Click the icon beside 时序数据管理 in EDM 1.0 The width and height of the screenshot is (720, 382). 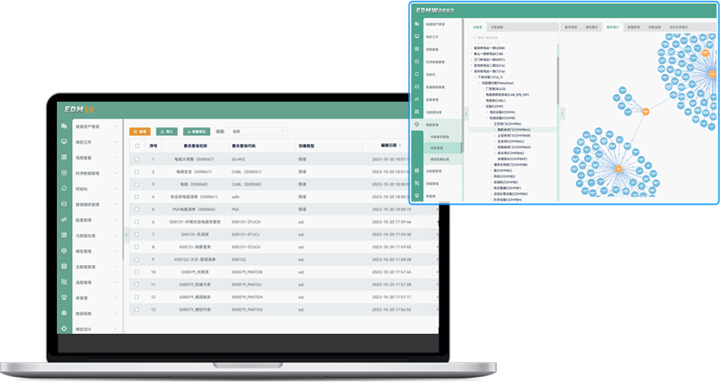(x=64, y=173)
